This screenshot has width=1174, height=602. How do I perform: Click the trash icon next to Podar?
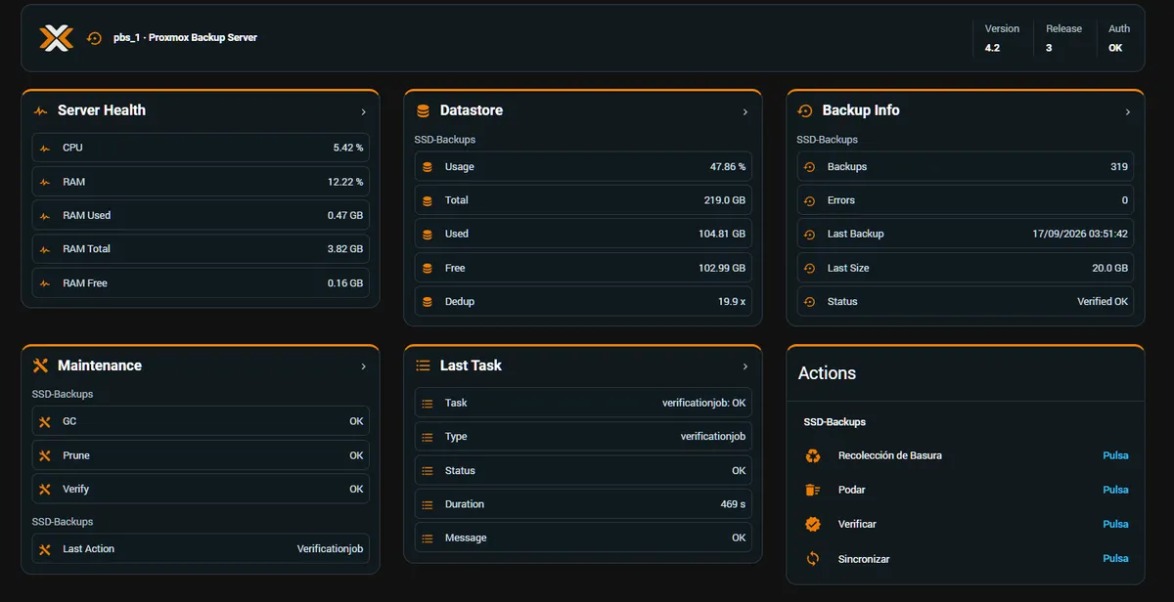point(812,490)
